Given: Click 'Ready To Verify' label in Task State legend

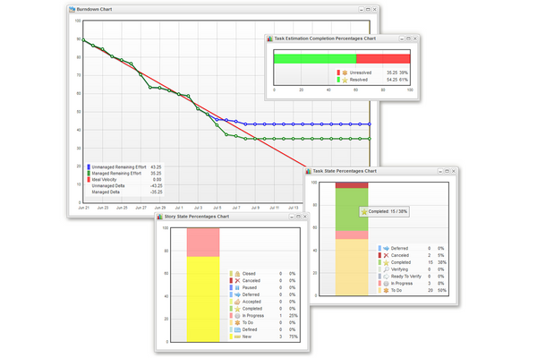Looking at the screenshot, I should click(x=406, y=277).
